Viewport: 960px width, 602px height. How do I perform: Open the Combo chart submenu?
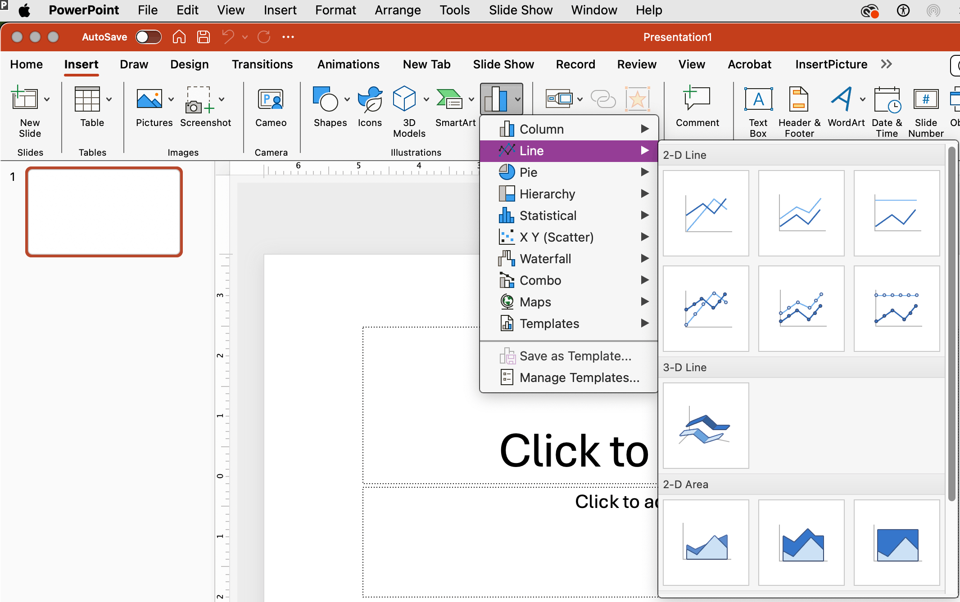pyautogui.click(x=569, y=280)
